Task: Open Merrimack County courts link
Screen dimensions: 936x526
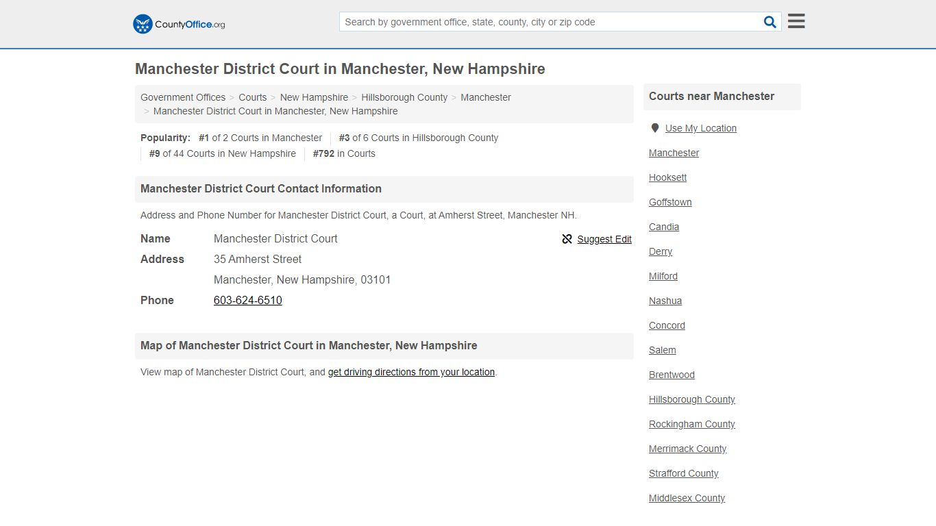Action: (x=688, y=449)
